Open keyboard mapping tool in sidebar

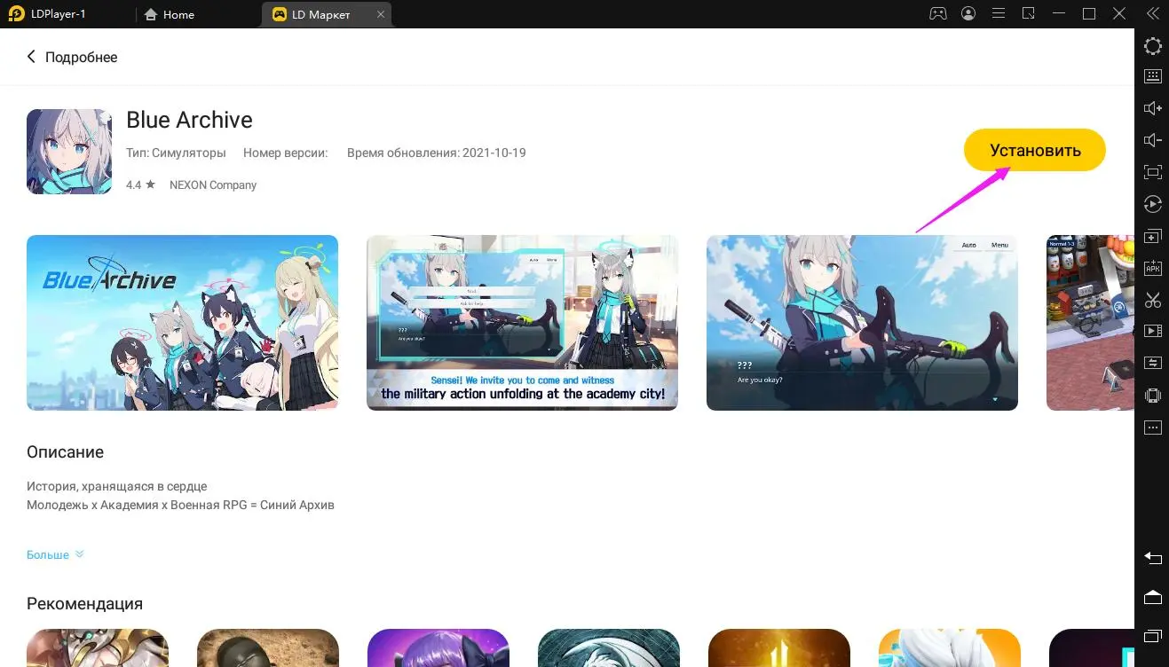[x=1152, y=76]
